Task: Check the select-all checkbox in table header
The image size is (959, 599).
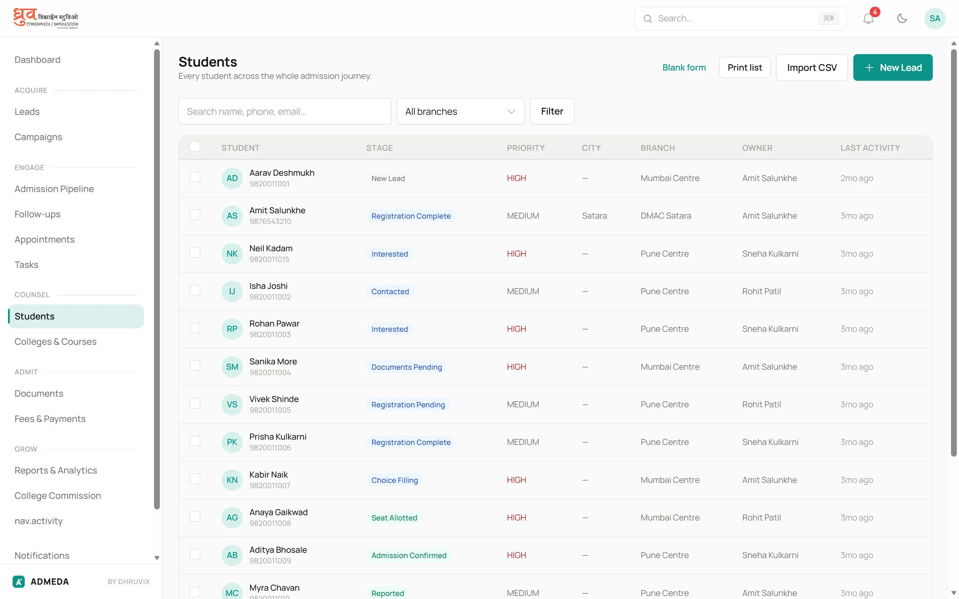Action: click(194, 146)
